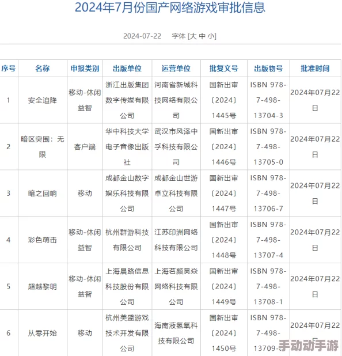This screenshot has height=356, width=342.
Task: Click publisher 杭州美盛游戏技术开发有限公司
Action: coord(127,333)
